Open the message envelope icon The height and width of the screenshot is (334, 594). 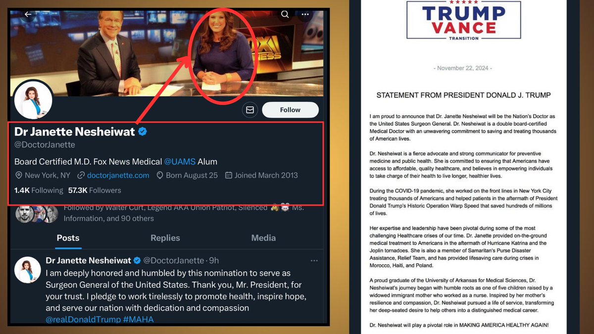point(250,110)
